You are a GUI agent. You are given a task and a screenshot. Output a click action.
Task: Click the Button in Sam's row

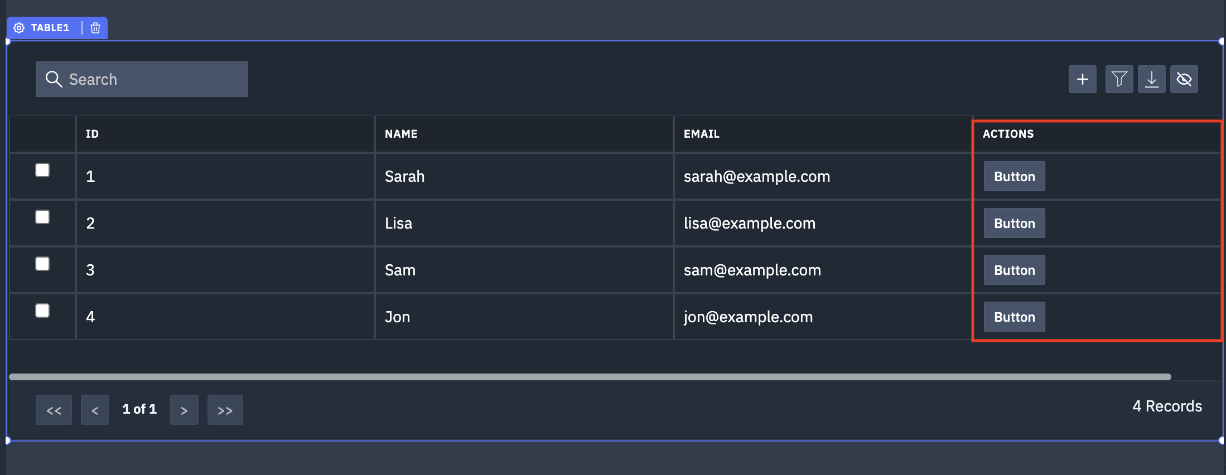click(x=1014, y=269)
